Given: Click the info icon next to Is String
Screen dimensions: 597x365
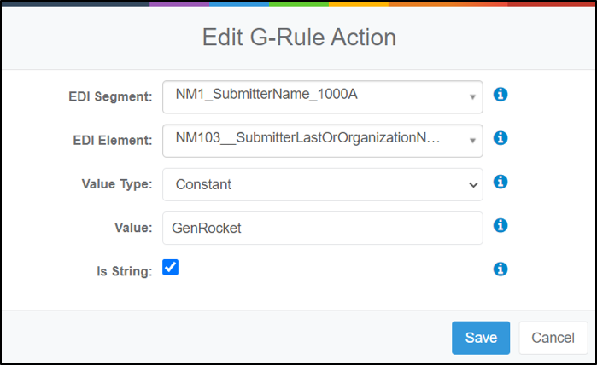Looking at the screenshot, I should 500,269.
